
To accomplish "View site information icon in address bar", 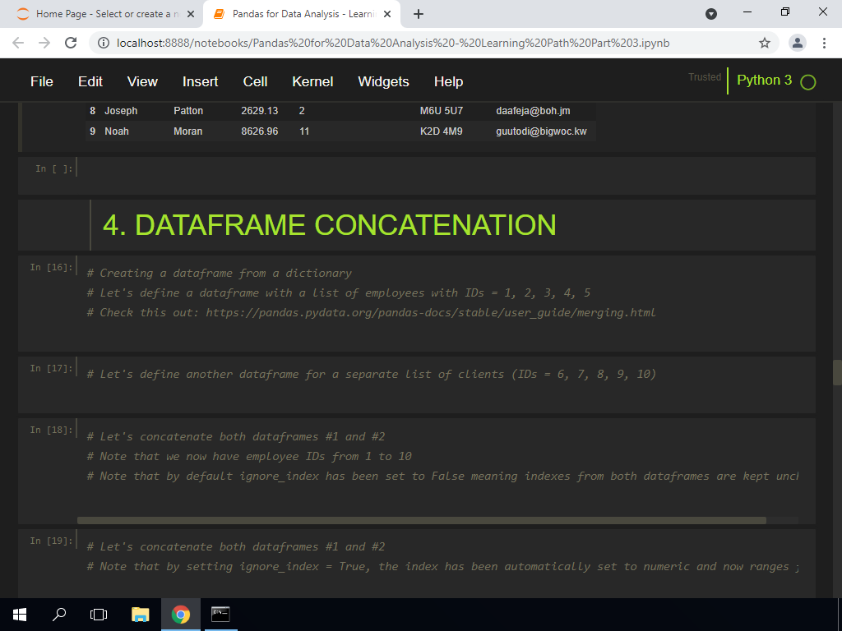I will click(103, 43).
